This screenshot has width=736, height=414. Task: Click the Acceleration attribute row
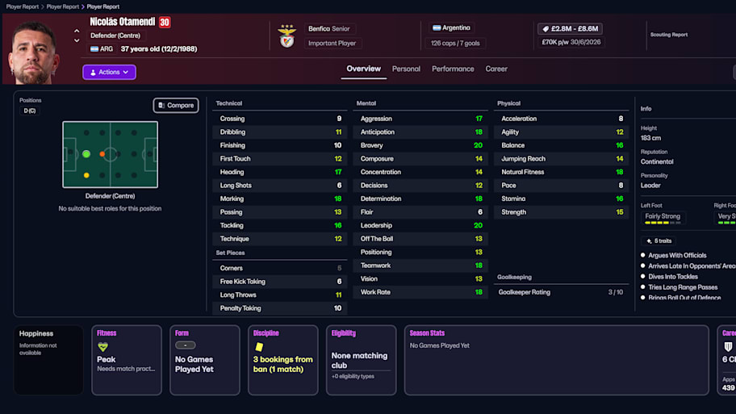[x=562, y=119]
